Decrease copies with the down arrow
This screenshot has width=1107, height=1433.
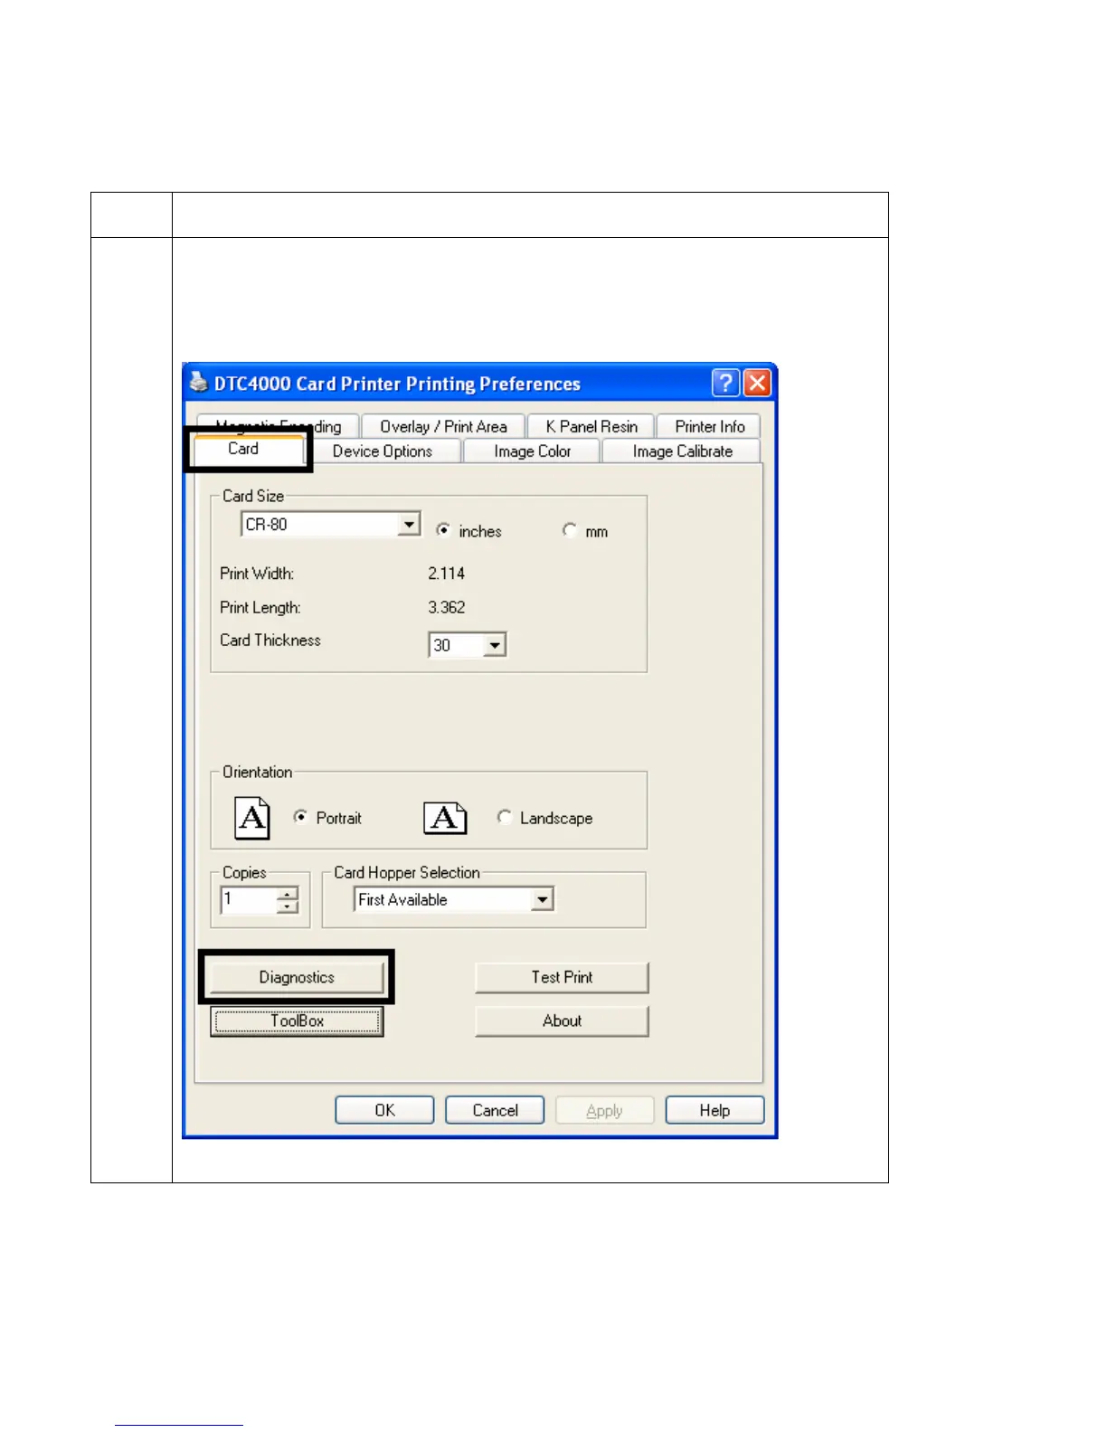(x=288, y=906)
